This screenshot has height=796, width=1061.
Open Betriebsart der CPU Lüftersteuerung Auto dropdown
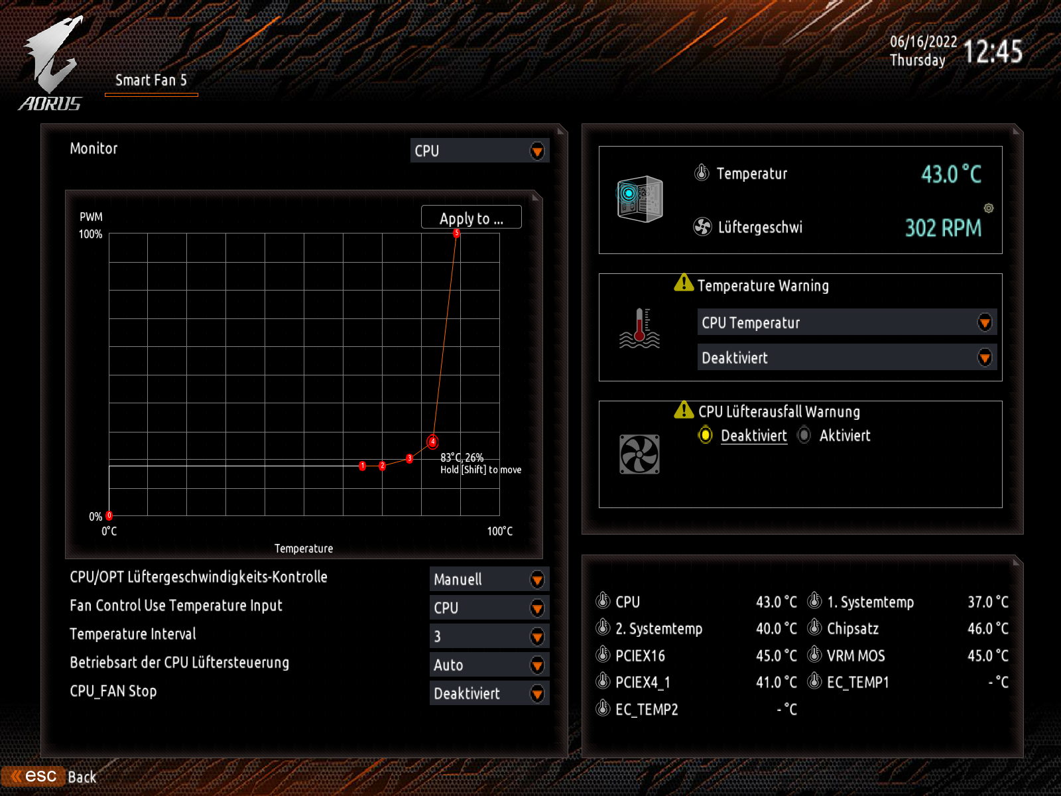(489, 665)
